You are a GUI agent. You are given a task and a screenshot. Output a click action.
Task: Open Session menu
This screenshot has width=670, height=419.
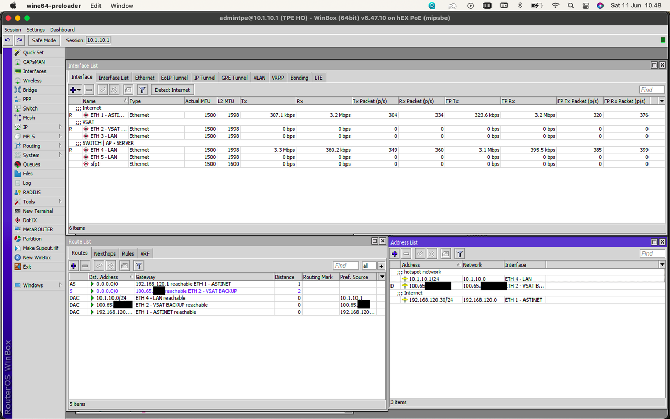(x=13, y=30)
